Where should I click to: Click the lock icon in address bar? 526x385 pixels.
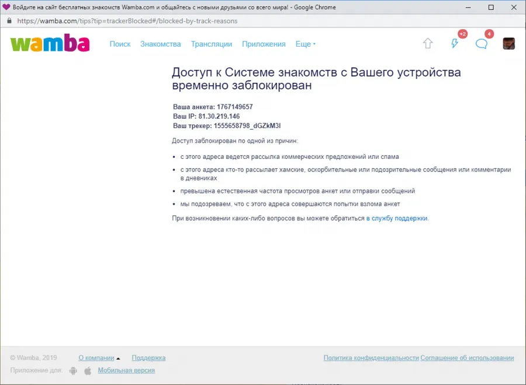tap(9, 21)
